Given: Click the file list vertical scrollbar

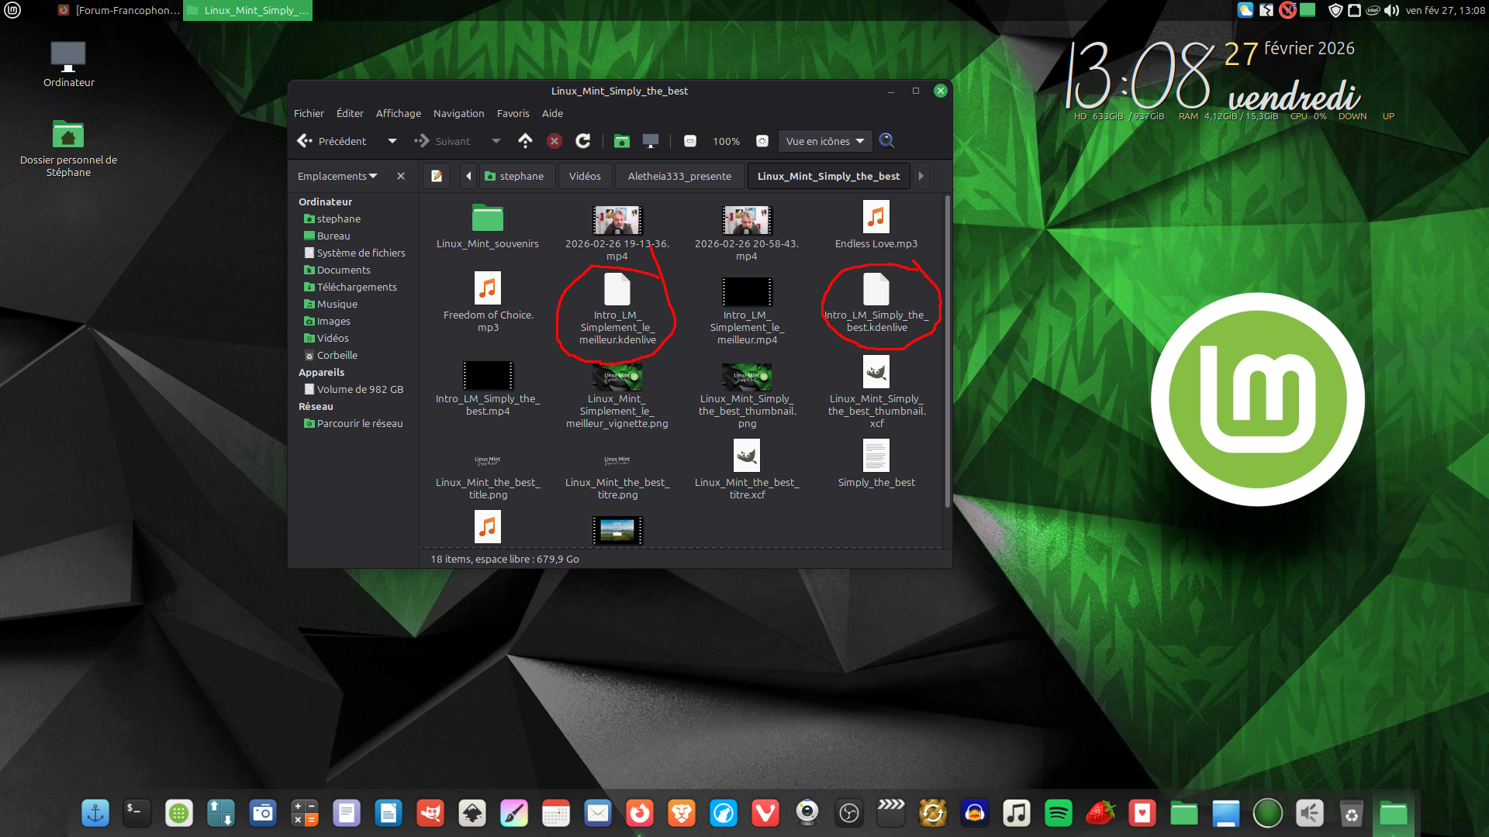Looking at the screenshot, I should click(x=947, y=353).
